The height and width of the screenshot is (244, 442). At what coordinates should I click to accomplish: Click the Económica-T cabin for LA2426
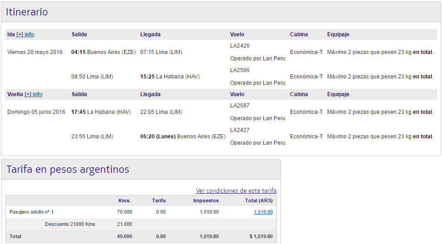click(x=306, y=52)
